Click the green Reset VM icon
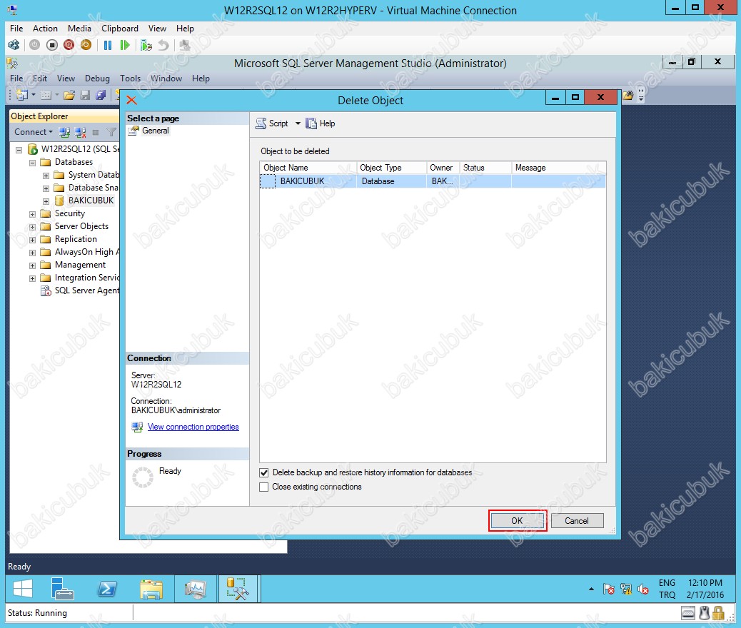 [125, 45]
